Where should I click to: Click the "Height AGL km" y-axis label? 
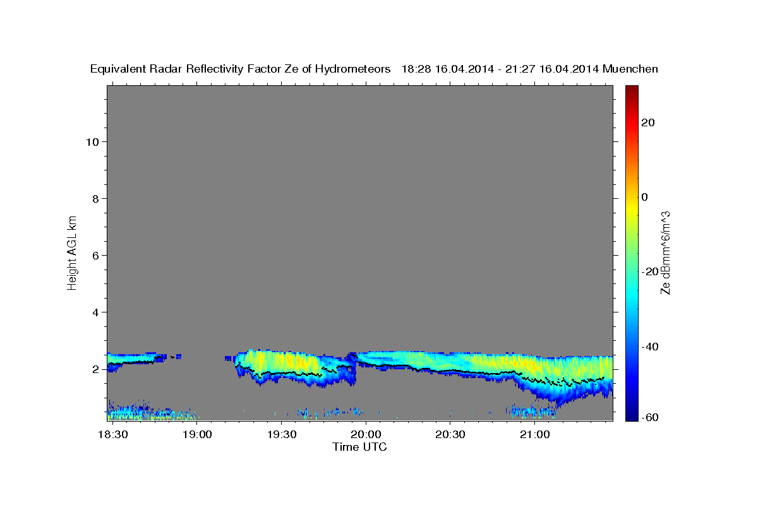coord(72,252)
